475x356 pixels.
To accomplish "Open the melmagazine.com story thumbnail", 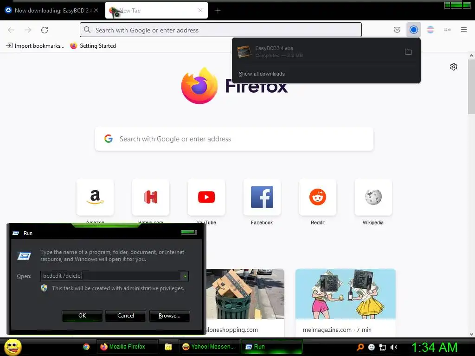I will (345, 293).
